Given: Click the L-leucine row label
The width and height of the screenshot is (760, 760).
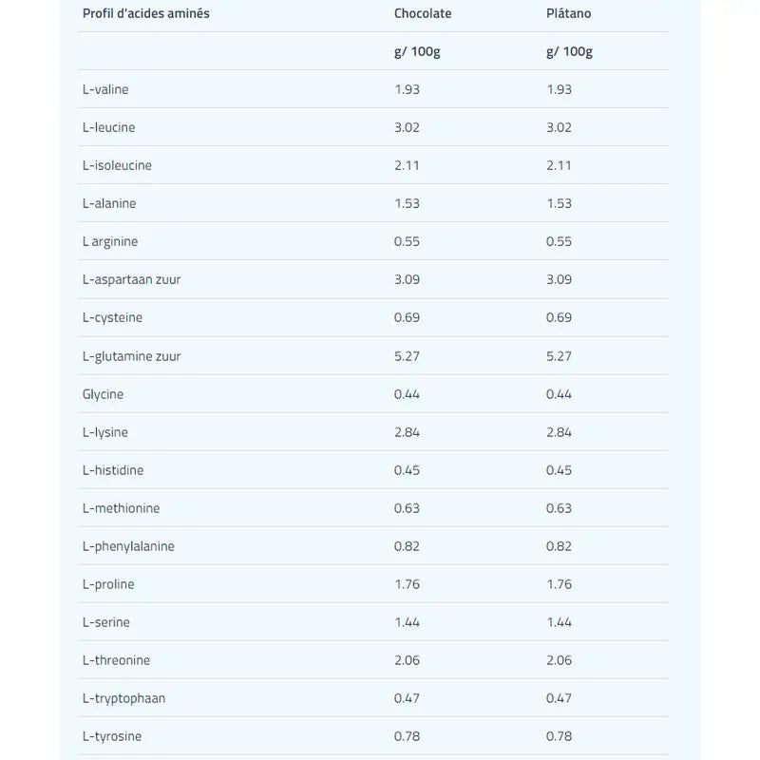Looking at the screenshot, I should coord(108,127).
